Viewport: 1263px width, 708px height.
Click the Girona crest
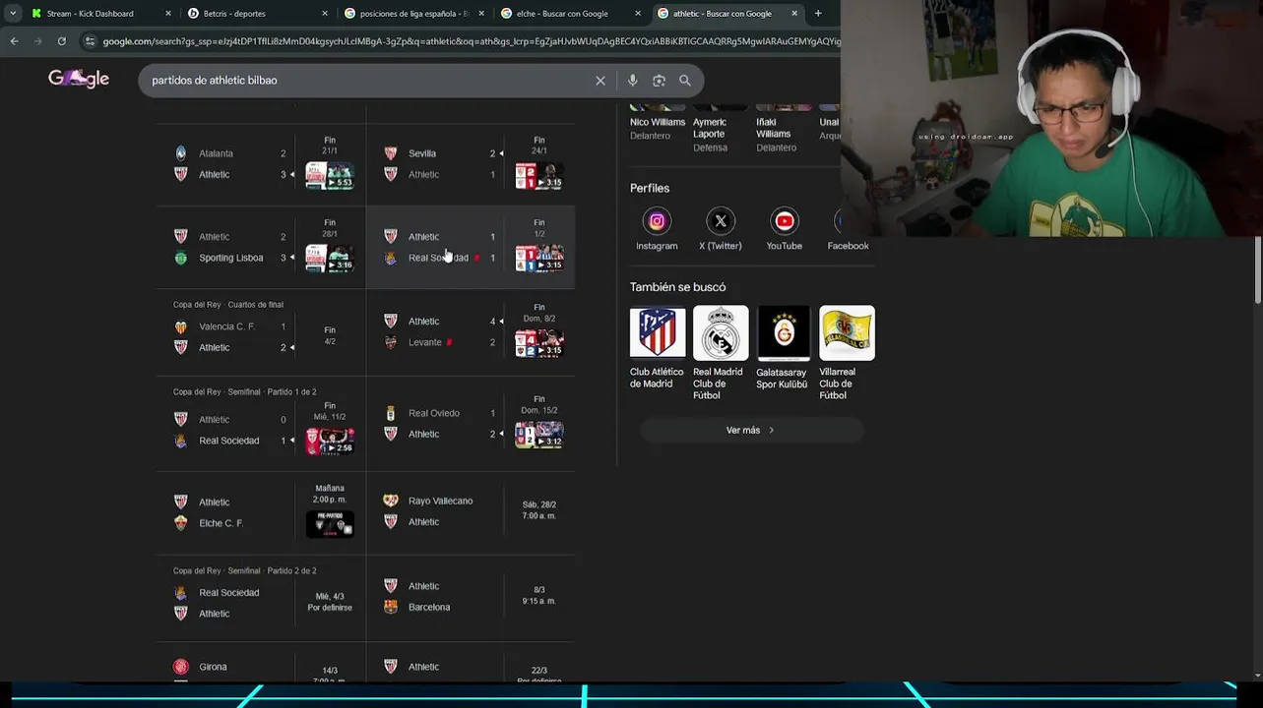180,667
